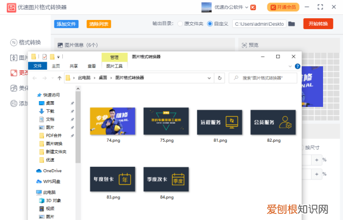Open the quick access toolbar customize dropdown

58,57
